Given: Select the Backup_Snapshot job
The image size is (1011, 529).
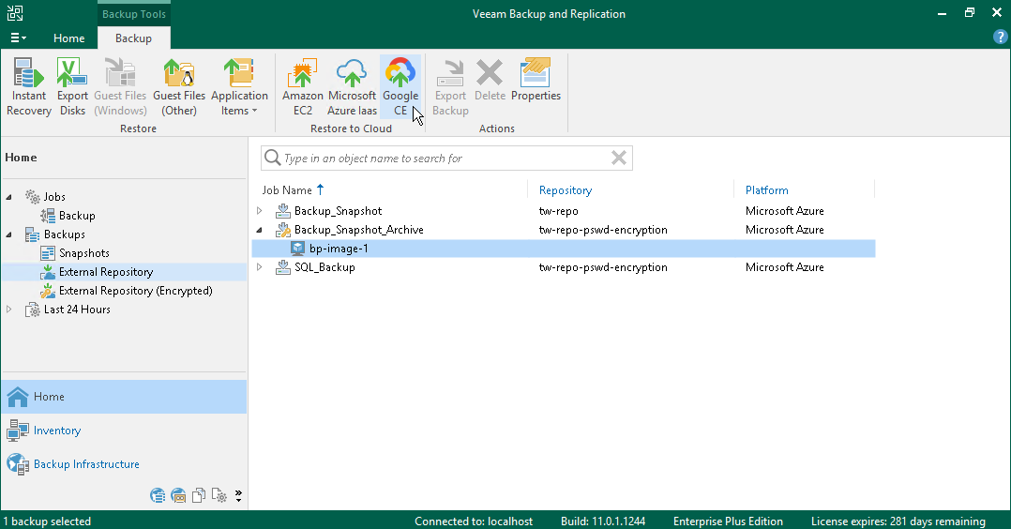Looking at the screenshot, I should (x=338, y=211).
